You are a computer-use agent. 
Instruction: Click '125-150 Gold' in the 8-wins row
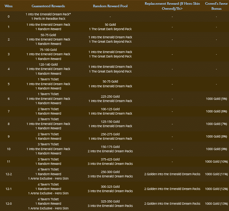point(110,122)
